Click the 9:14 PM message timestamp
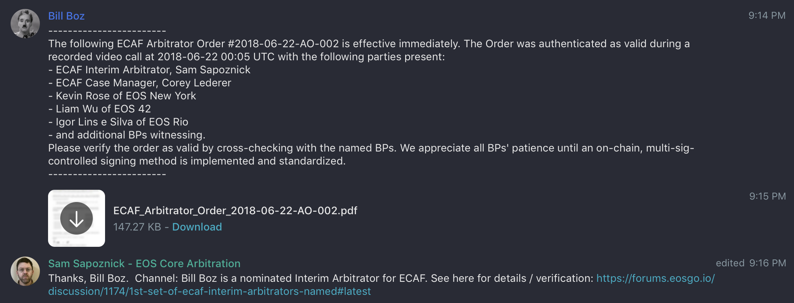The image size is (794, 303). pyautogui.click(x=767, y=15)
